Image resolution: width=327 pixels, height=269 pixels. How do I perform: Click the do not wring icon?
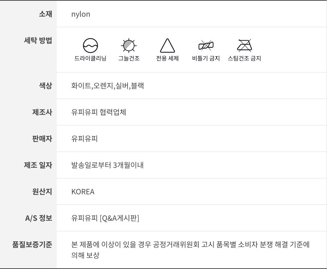pyautogui.click(x=206, y=46)
